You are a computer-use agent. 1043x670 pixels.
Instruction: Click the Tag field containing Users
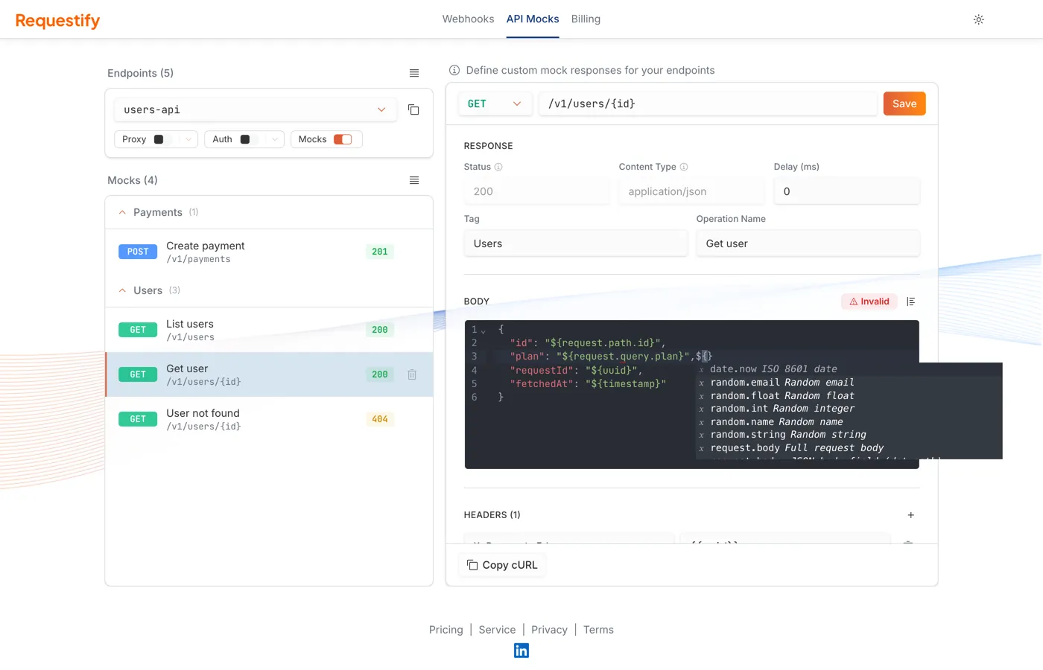click(x=575, y=243)
